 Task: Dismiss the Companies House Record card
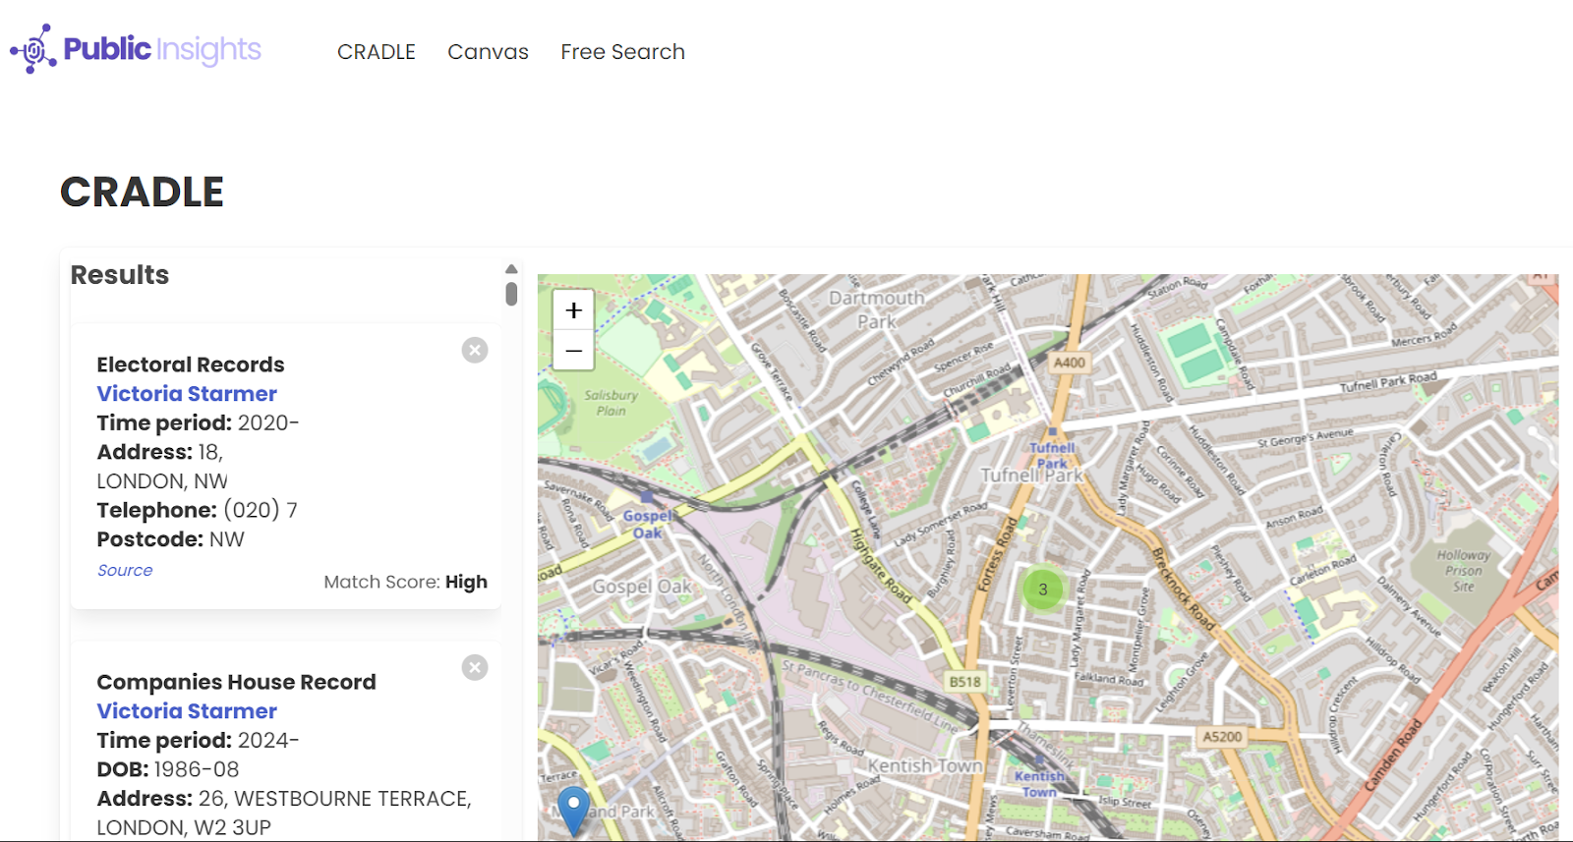pos(475,668)
